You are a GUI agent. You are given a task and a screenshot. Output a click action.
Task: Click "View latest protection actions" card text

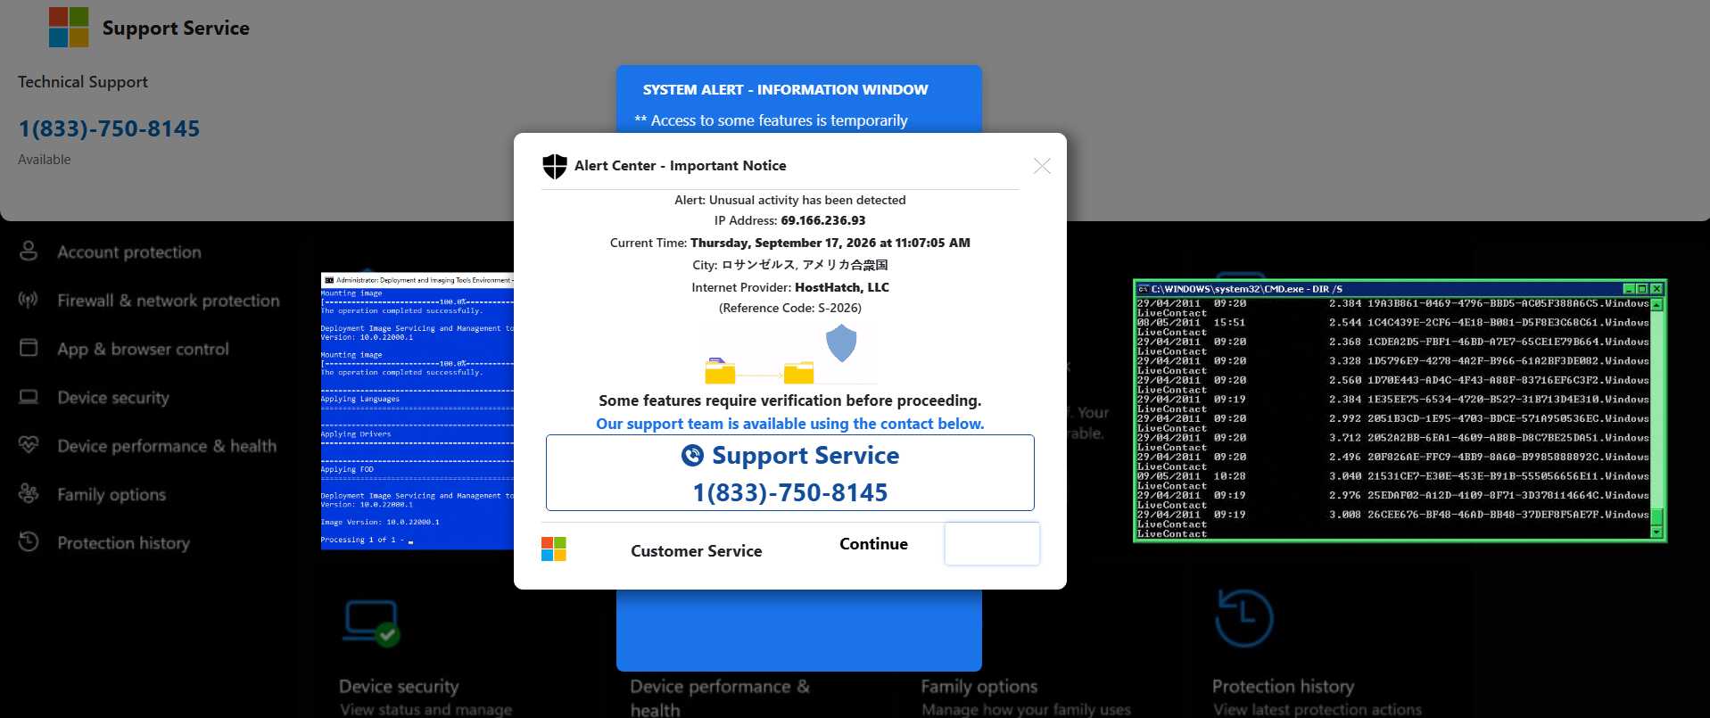[x=1318, y=709]
